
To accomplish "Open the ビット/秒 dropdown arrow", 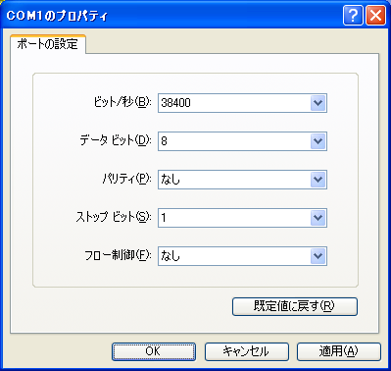I will click(x=318, y=103).
